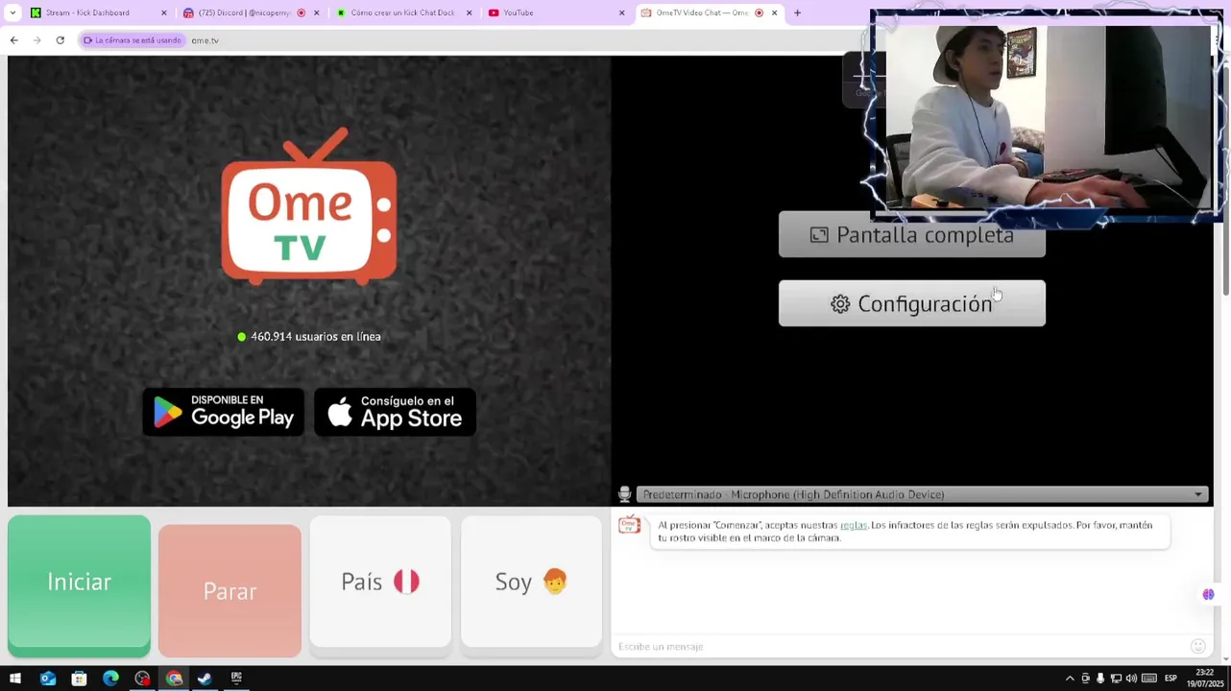1231x691 pixels.
Task: Open Epic Games Launcher from the taskbar
Action: (236, 679)
